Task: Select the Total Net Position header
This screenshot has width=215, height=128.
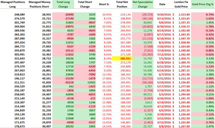Action: tap(122, 4)
